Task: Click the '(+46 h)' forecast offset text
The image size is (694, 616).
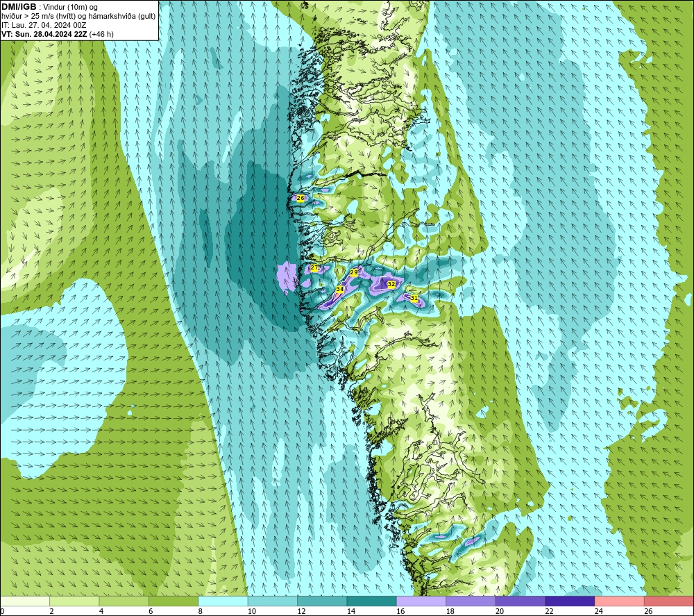Action: point(101,34)
